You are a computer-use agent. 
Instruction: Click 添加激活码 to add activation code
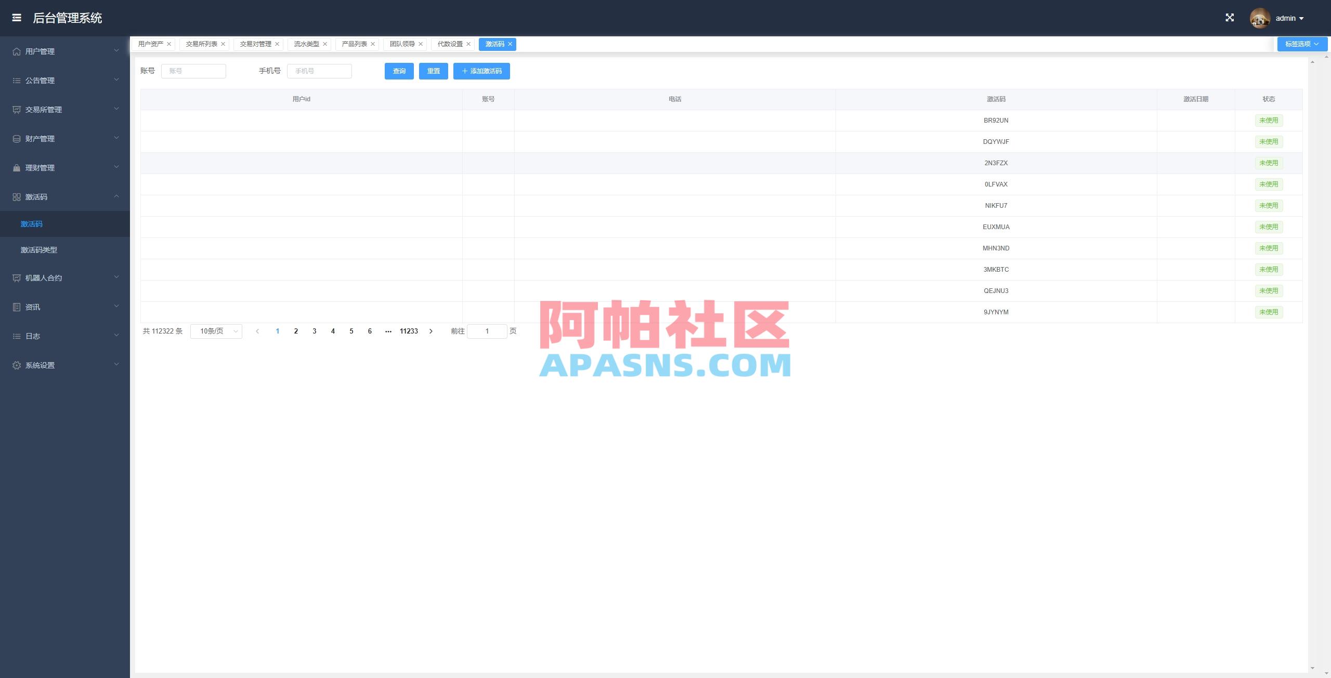click(481, 71)
